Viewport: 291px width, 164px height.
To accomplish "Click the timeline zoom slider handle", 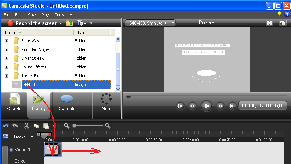I will [74, 126].
